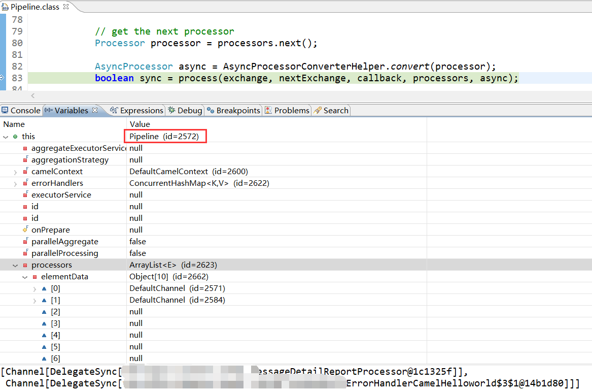This screenshot has width=592, height=392.
Task: Select value 'Pipeline (id=2572)'
Action: click(x=164, y=137)
